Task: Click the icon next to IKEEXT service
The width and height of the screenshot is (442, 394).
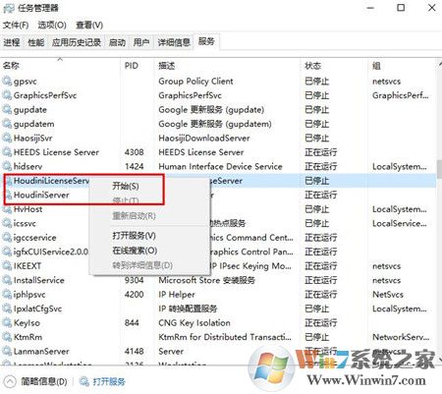Action: click(7, 265)
